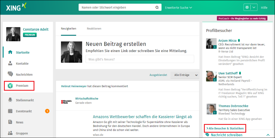Click the photo beside Neuen Beitrag erstellen
This screenshot has width=275, height=138.
point(72,52)
